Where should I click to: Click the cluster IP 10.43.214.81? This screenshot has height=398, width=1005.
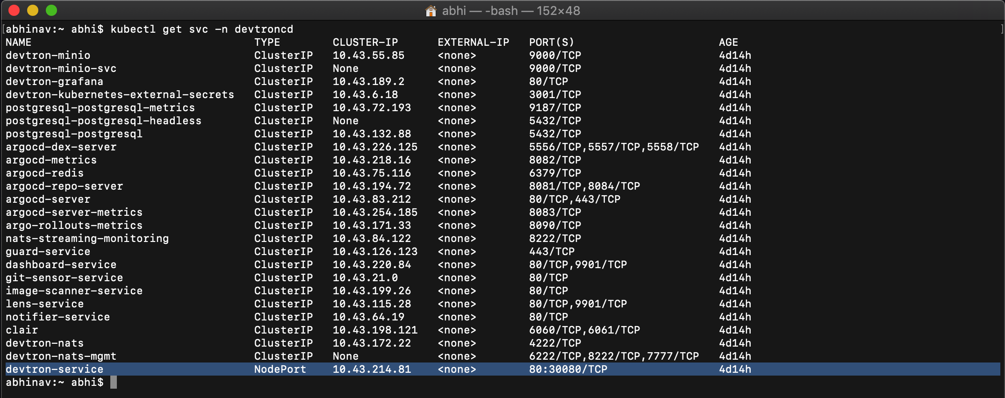coord(372,369)
